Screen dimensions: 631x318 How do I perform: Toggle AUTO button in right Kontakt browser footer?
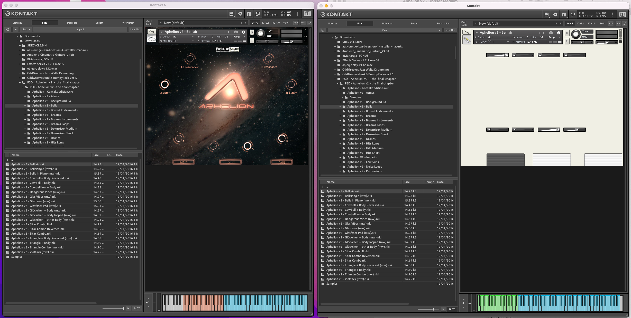tap(452, 309)
